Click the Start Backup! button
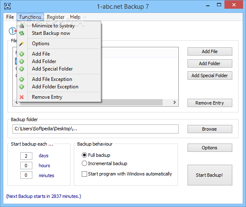 (x=210, y=175)
